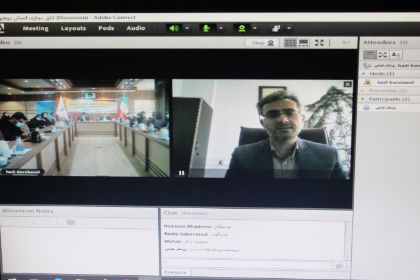Click the Stop webcam sharing button
Viewport: 420px width, 280px height.
coord(262,43)
